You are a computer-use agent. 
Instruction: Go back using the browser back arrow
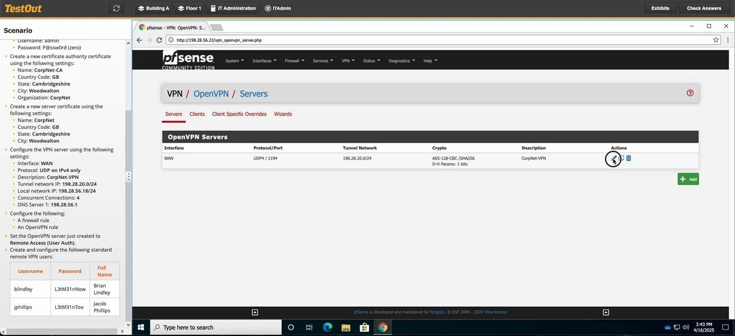(139, 40)
